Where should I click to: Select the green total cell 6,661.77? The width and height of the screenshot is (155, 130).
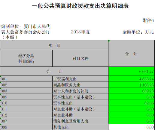131,71
